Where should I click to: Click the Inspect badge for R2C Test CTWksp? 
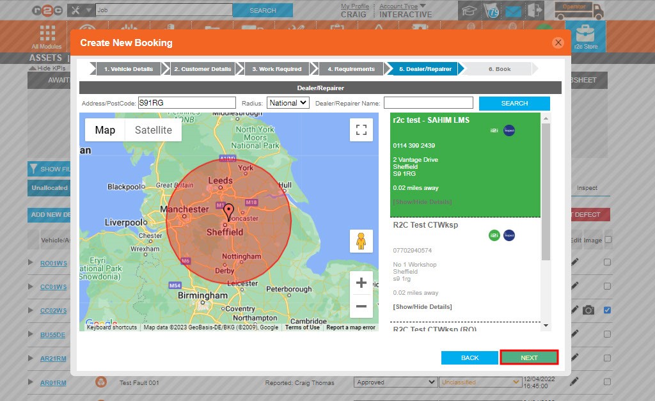click(x=509, y=235)
